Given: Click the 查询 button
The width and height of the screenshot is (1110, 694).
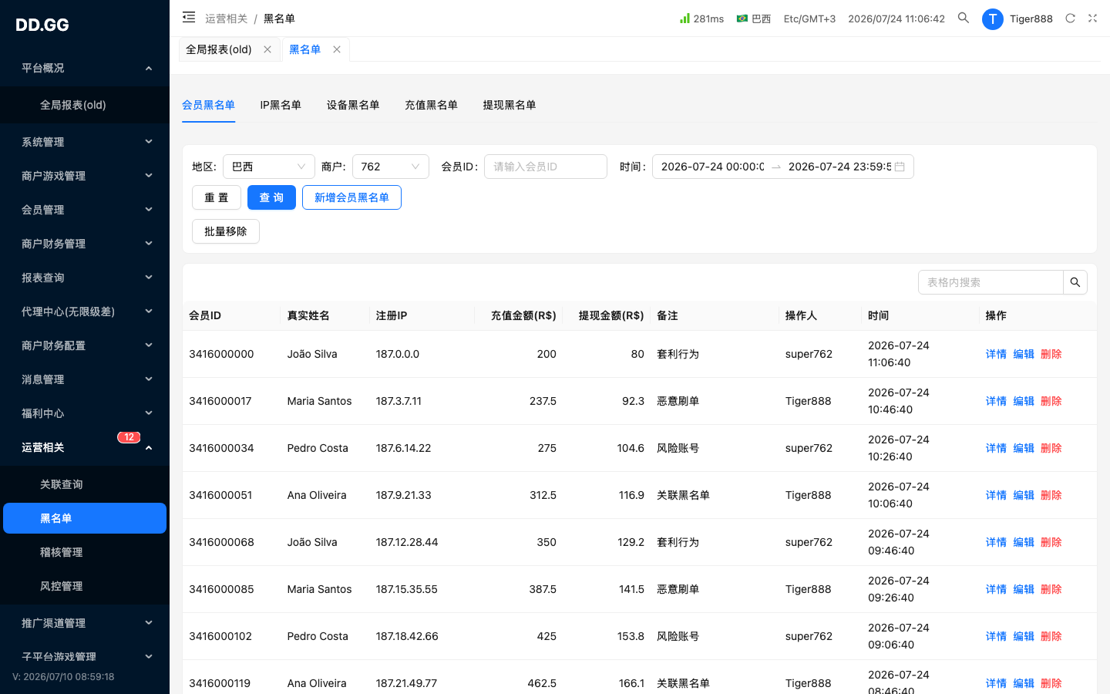Looking at the screenshot, I should click(271, 197).
